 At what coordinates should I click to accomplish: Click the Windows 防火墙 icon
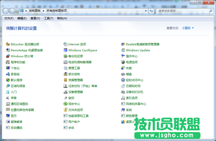[x=8, y=56]
